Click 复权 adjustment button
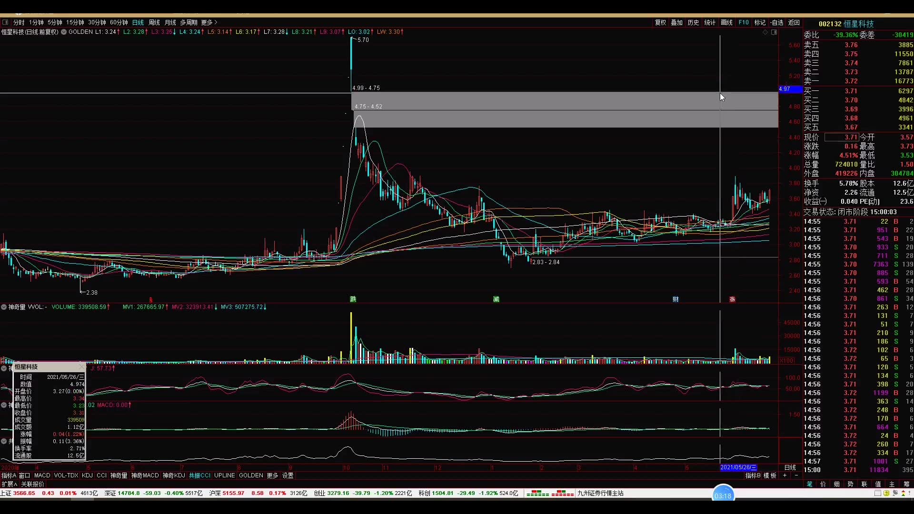The height and width of the screenshot is (514, 914). click(661, 22)
